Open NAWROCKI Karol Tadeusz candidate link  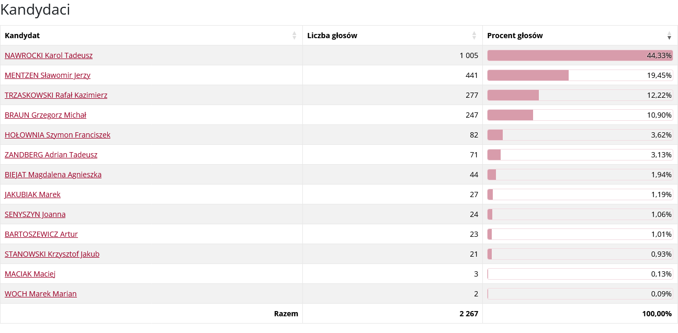pyautogui.click(x=49, y=55)
